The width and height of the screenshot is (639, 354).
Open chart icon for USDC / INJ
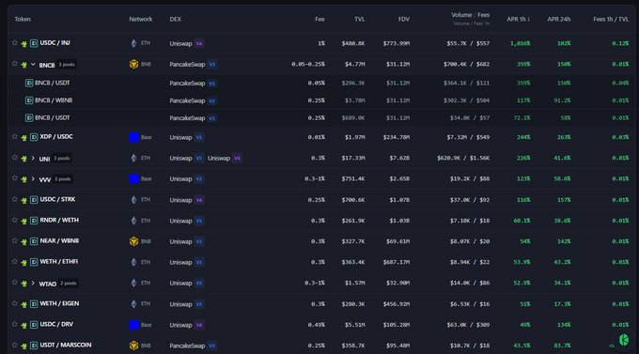(34, 43)
